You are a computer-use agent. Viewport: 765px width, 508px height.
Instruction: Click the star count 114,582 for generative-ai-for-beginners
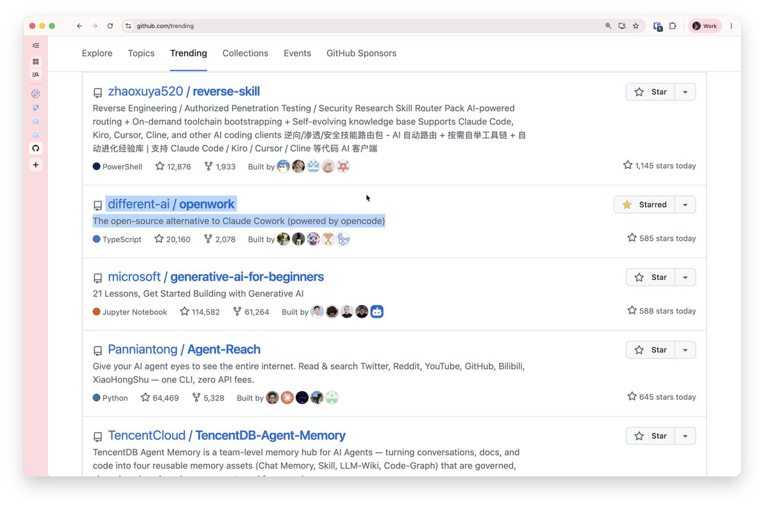(200, 311)
